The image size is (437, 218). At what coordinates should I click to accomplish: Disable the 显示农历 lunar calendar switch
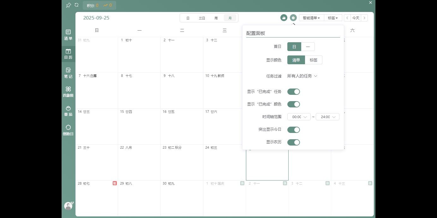tap(293, 142)
